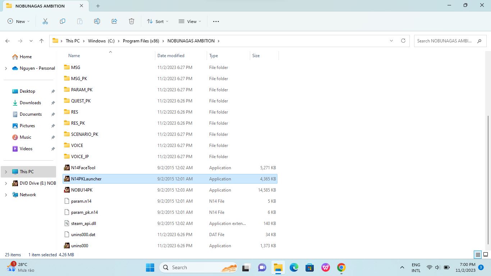Open ENG INTL language switcher
Image resolution: width=491 pixels, height=276 pixels.
(416, 267)
